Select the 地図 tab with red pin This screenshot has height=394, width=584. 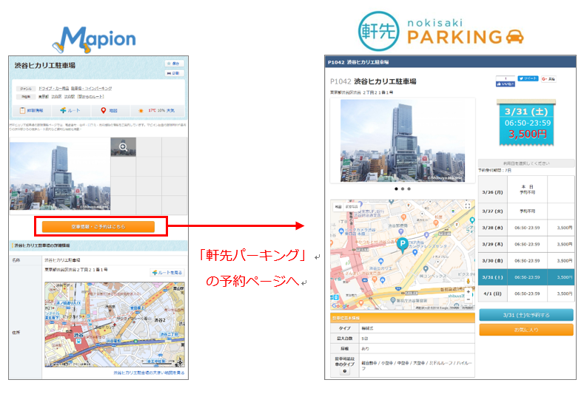[109, 111]
